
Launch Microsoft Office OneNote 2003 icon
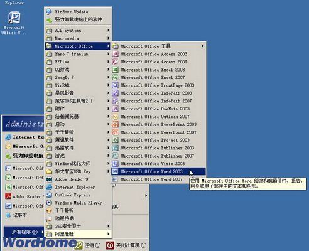[x=115, y=109]
